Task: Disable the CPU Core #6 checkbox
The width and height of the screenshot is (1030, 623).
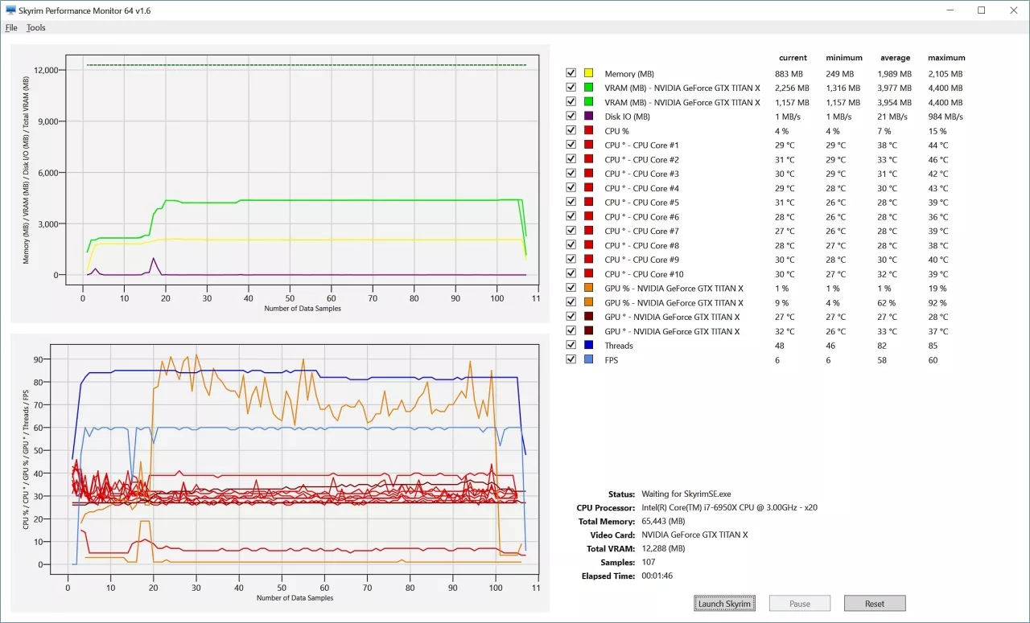Action: click(571, 217)
